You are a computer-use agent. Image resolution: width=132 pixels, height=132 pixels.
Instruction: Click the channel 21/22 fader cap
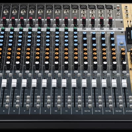click(x=124, y=83)
